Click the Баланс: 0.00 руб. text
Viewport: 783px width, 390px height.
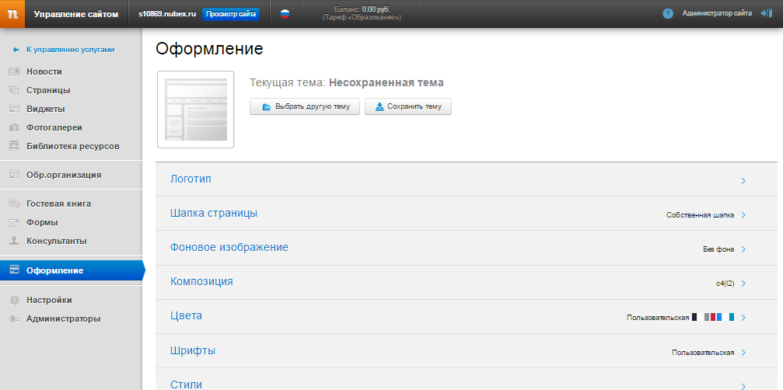point(362,9)
